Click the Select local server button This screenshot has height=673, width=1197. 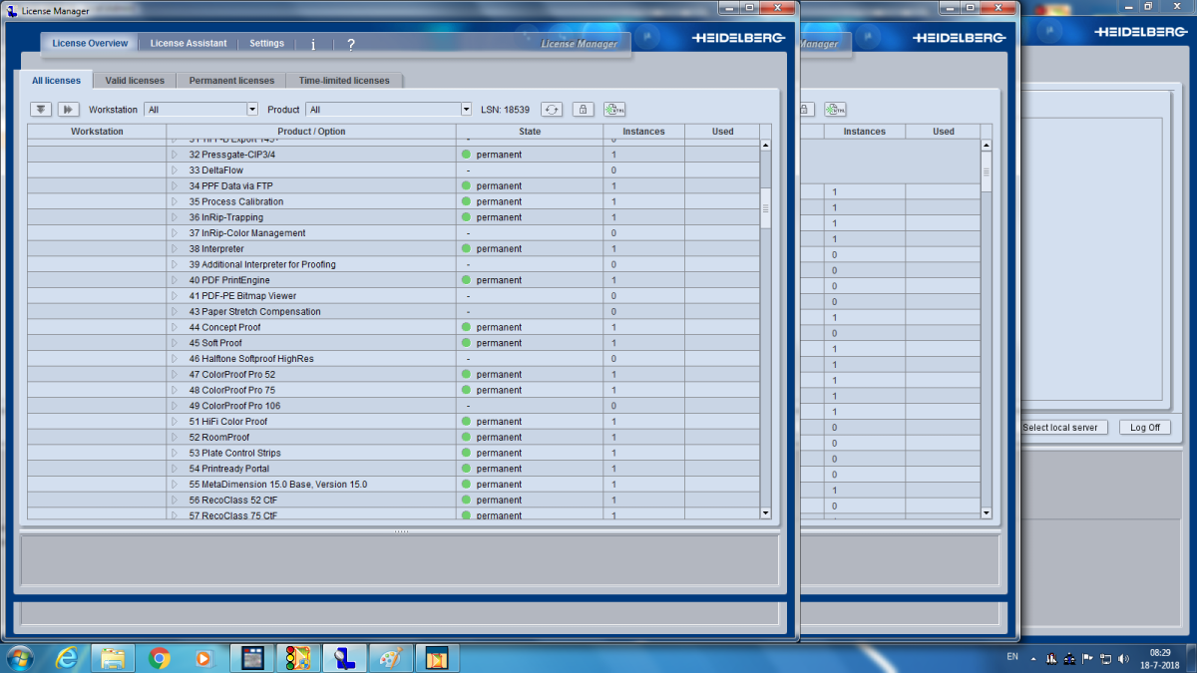(x=1059, y=427)
